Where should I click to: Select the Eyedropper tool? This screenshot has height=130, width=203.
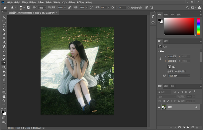[4, 42]
